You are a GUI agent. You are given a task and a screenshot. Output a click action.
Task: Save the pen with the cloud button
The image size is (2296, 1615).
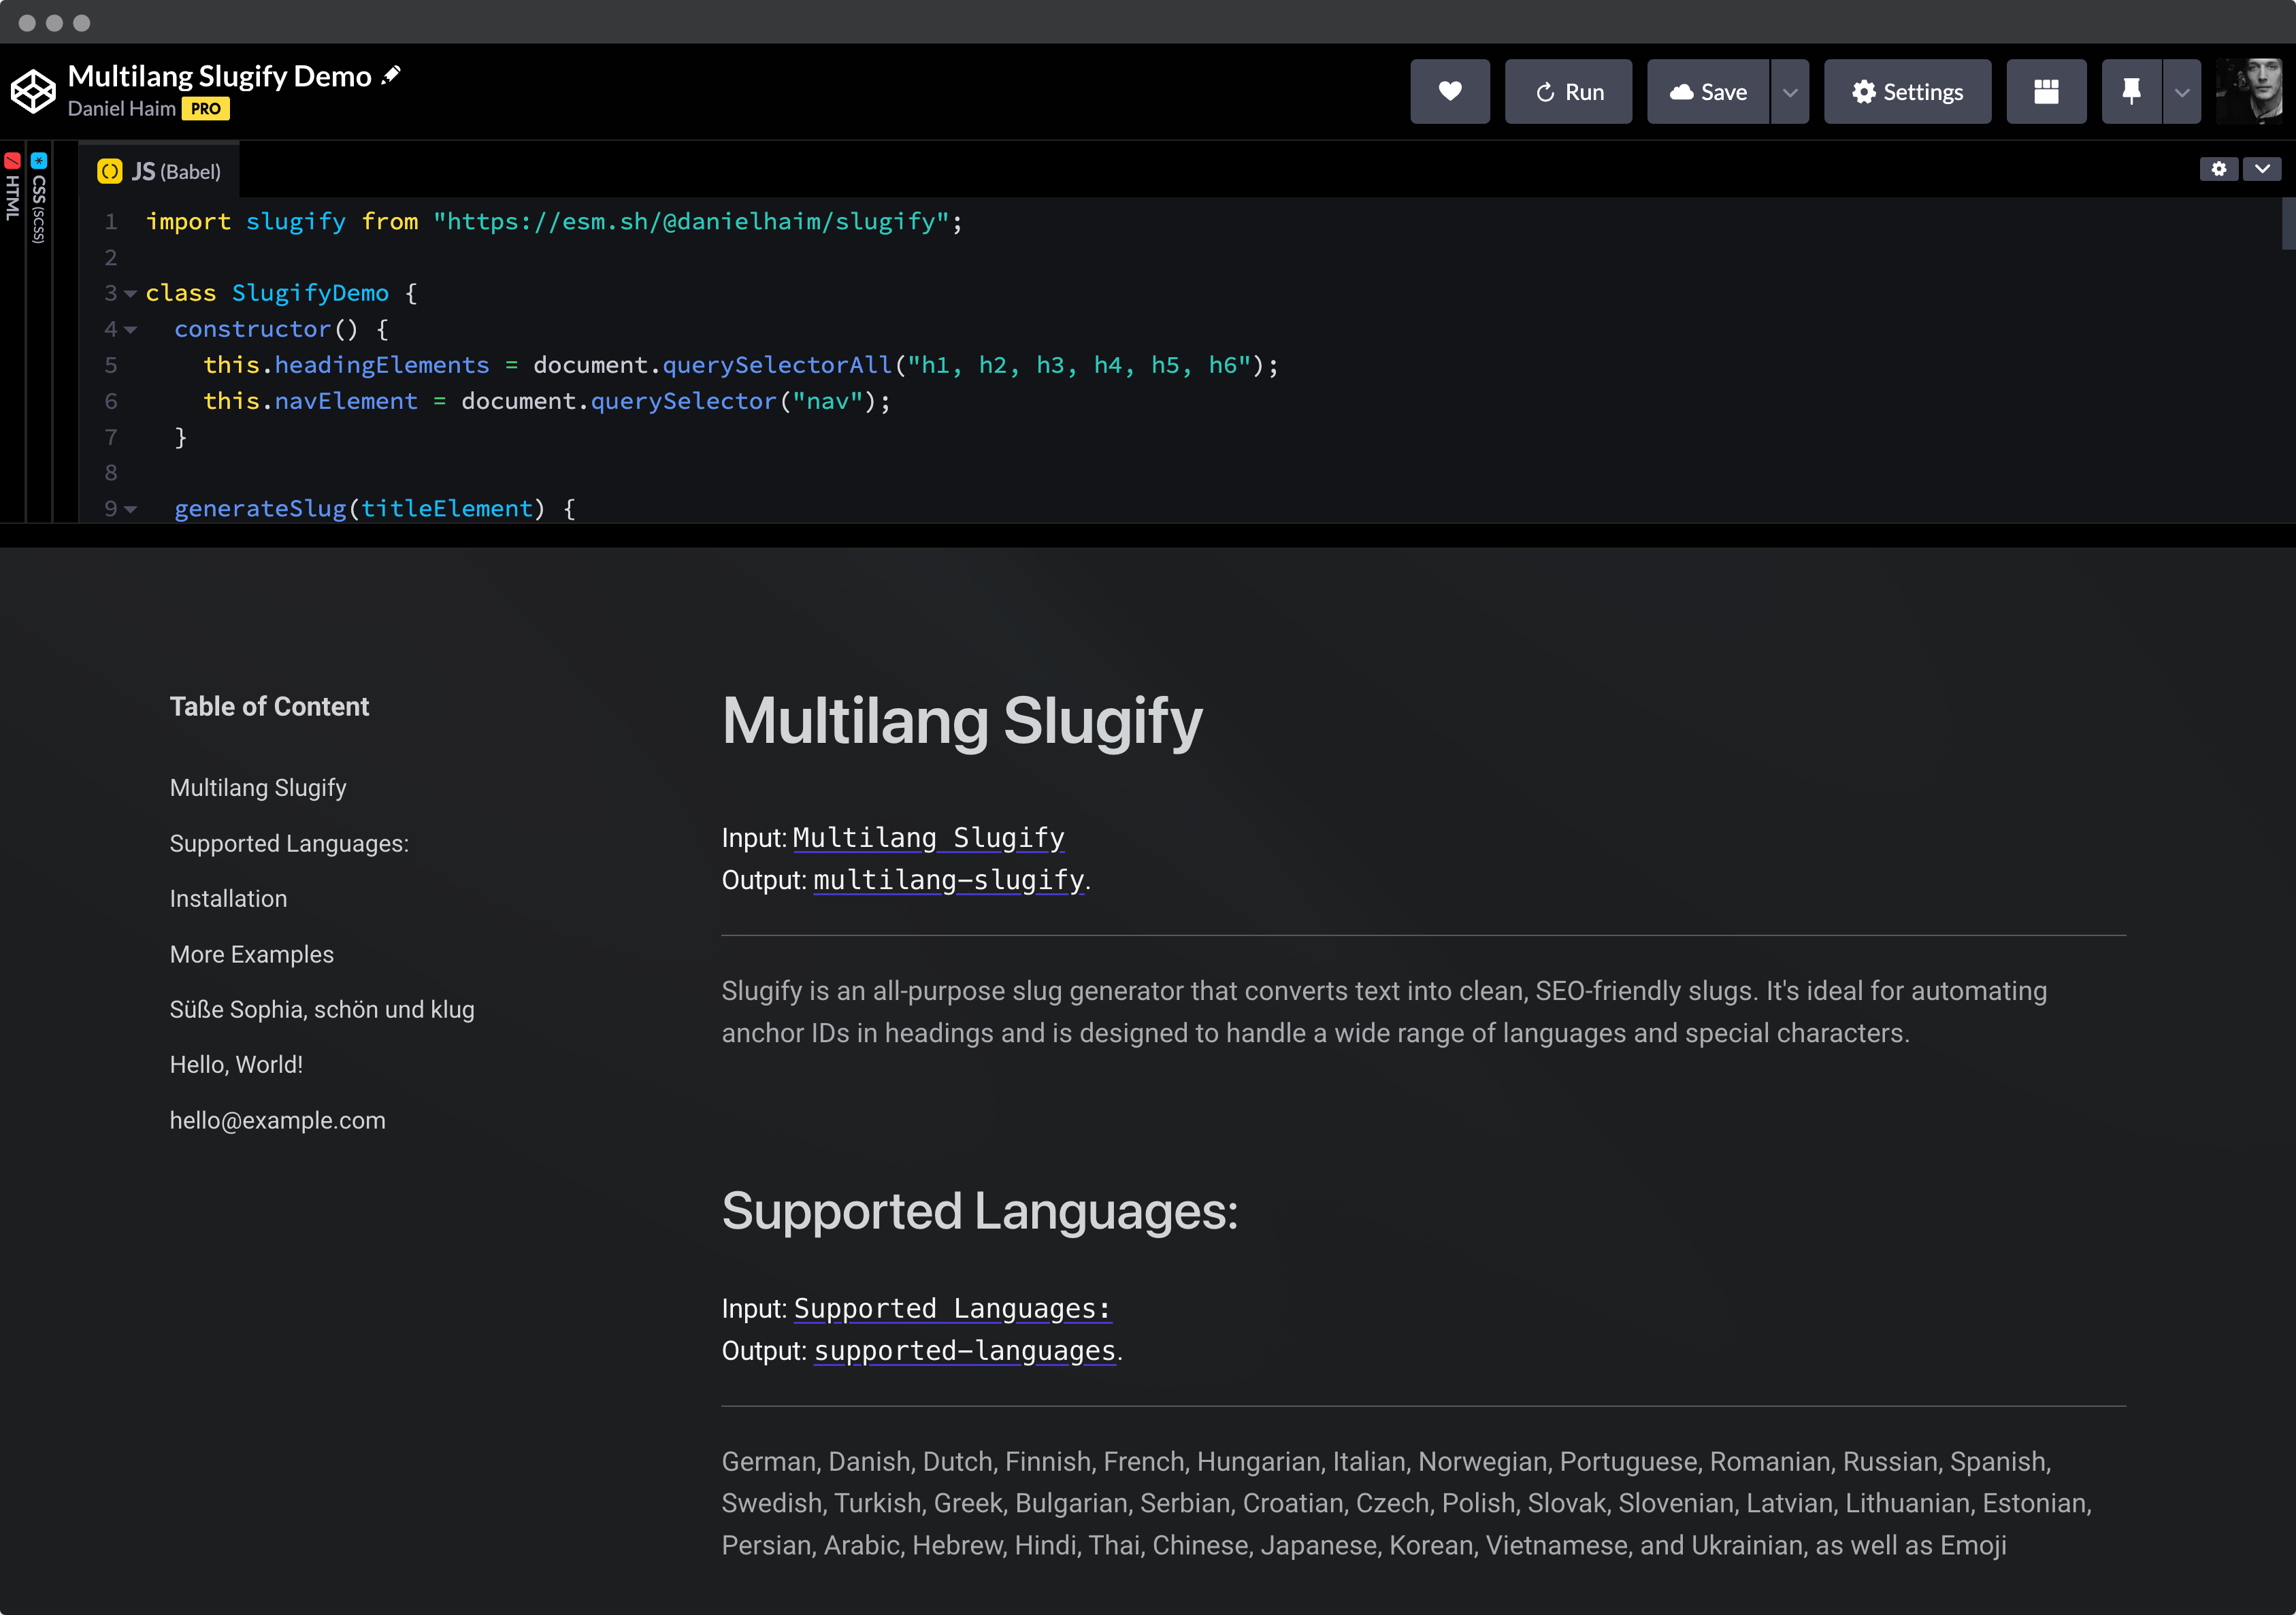click(x=1708, y=91)
